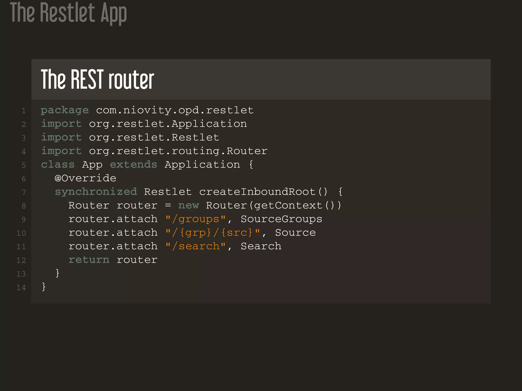Image resolution: width=522 pixels, height=391 pixels.
Task: Select the "com.niovity.opd.restlet" package name
Action: pyautogui.click(x=175, y=110)
